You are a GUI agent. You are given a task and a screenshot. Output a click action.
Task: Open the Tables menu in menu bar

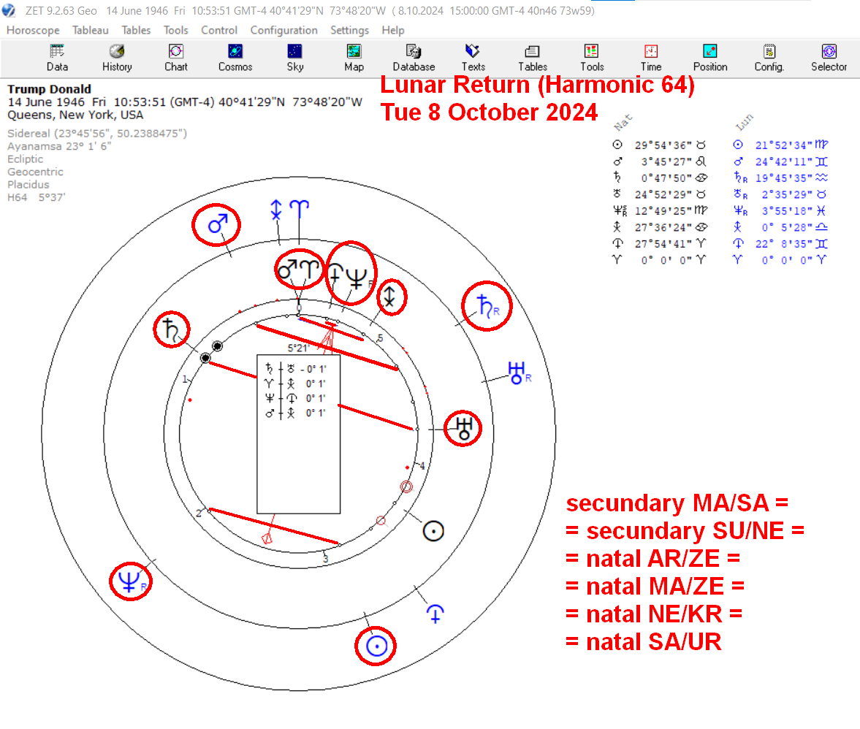(136, 30)
